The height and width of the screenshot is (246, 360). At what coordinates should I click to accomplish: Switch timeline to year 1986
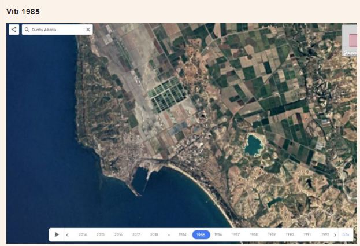218,234
